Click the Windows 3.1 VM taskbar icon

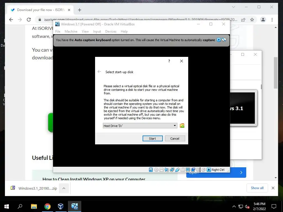click(x=75, y=206)
